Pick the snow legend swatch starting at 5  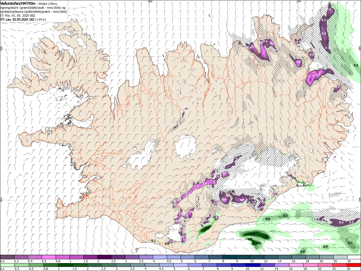click(x=188, y=257)
